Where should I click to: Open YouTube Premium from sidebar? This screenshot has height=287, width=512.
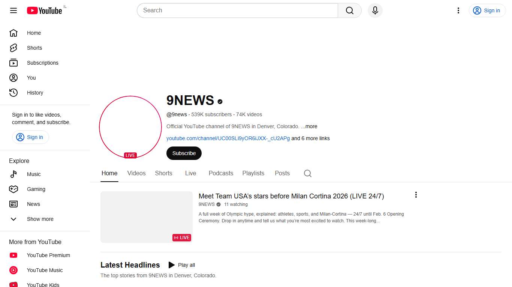coord(48,255)
